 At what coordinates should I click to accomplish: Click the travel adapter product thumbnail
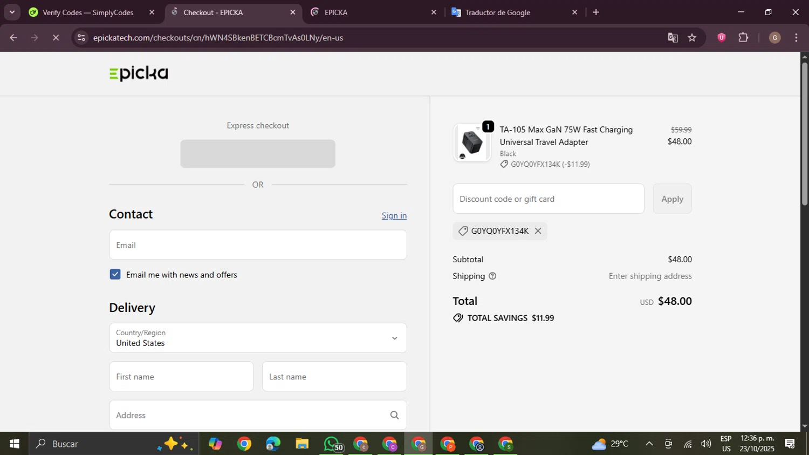pos(472,142)
